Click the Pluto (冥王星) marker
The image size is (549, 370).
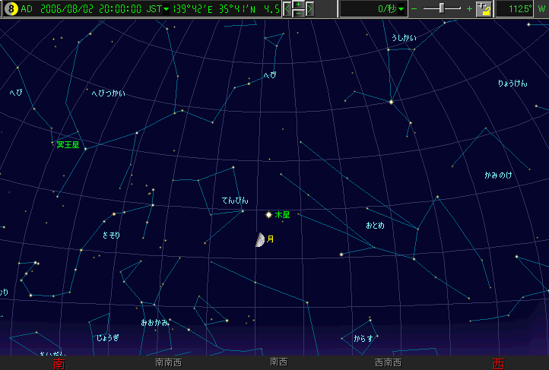(85, 149)
